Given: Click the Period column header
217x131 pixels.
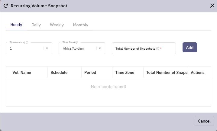Looking at the screenshot, I should (x=90, y=72).
